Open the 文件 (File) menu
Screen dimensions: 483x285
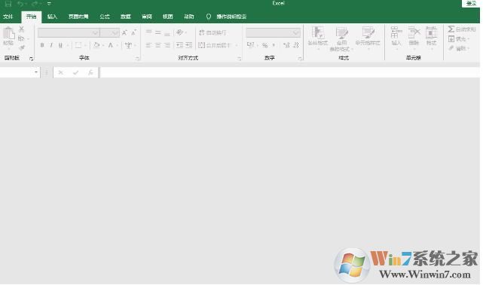[x=8, y=17]
